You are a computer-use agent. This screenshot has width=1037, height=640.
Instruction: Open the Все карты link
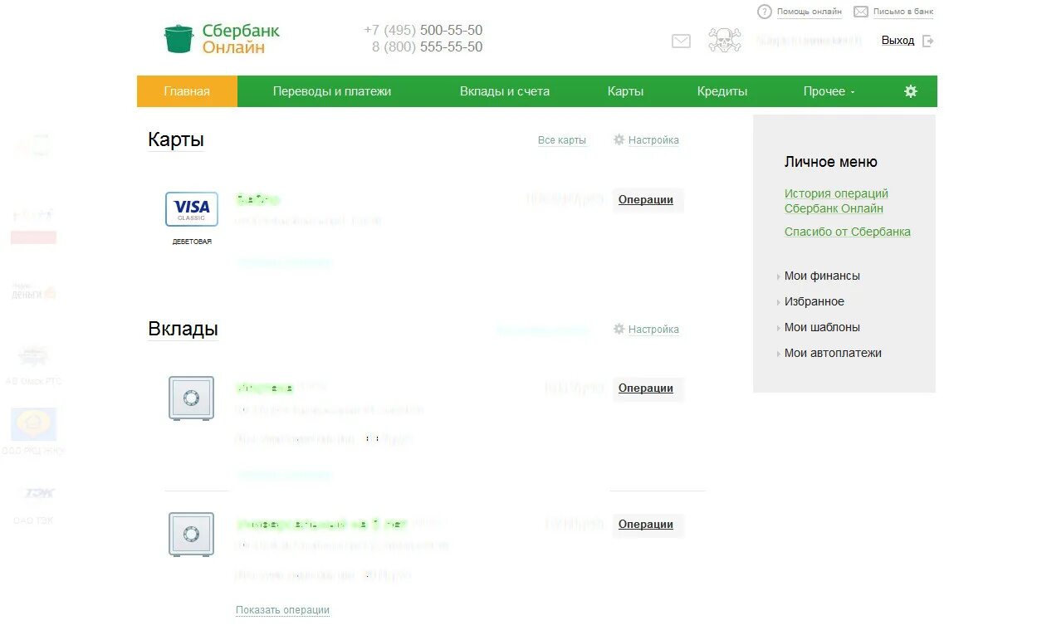562,140
